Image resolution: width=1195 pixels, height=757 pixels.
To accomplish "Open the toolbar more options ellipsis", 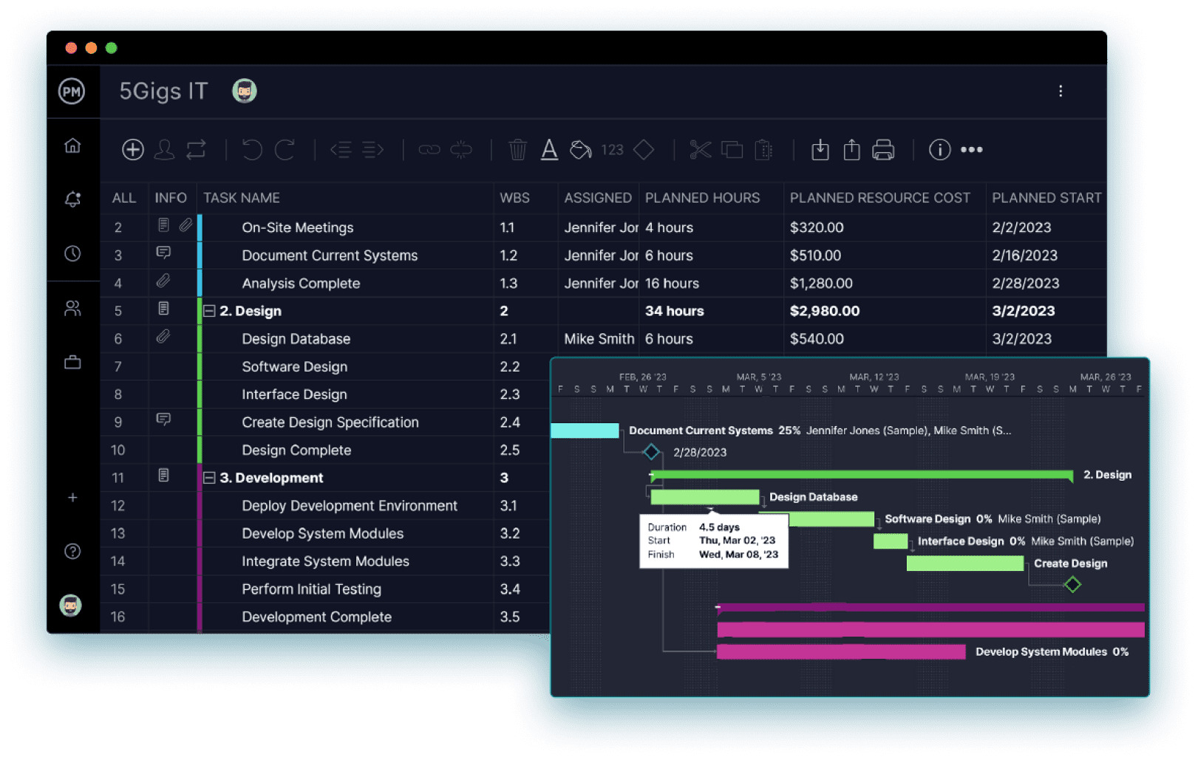I will pos(972,150).
